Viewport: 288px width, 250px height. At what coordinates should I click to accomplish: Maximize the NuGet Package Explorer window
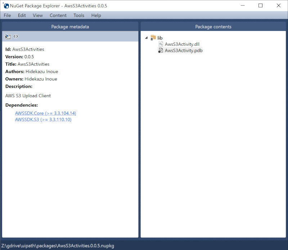pyautogui.click(x=260, y=5)
